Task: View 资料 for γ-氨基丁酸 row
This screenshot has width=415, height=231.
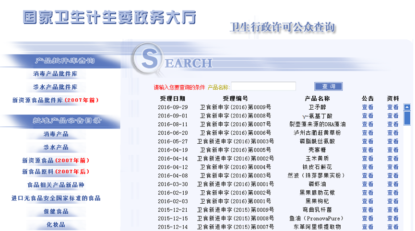Action: (x=393, y=116)
